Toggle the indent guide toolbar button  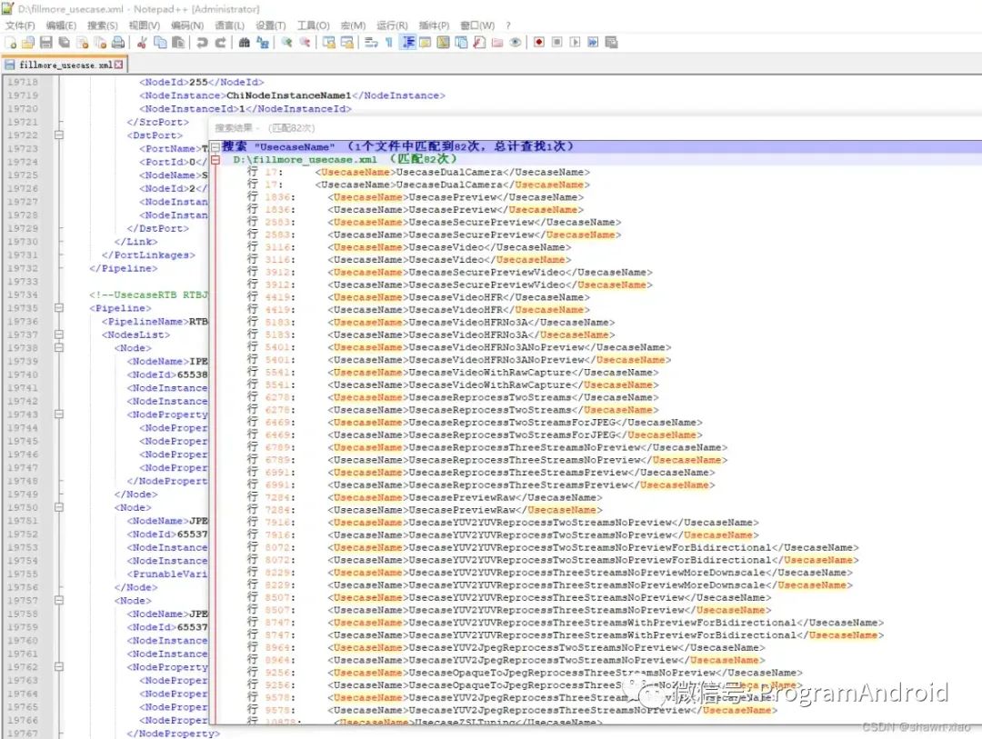click(407, 43)
